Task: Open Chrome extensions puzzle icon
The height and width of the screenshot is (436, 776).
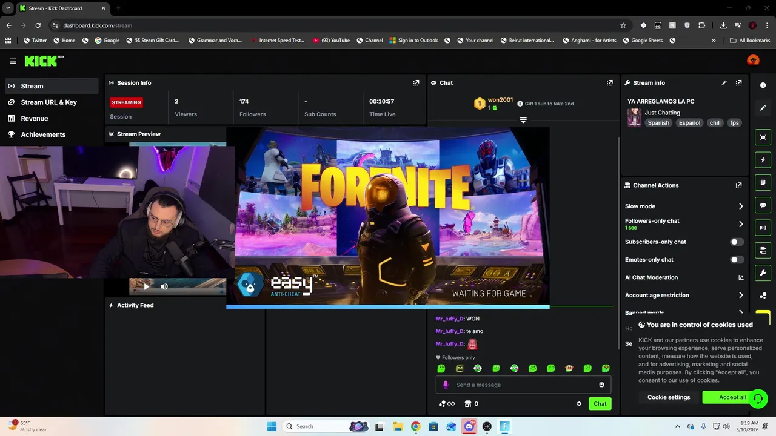Action: (x=701, y=25)
